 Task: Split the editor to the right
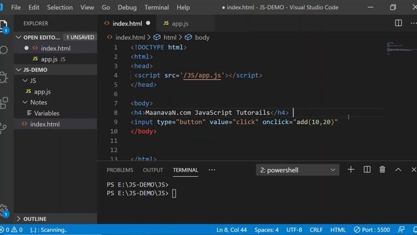[398, 23]
